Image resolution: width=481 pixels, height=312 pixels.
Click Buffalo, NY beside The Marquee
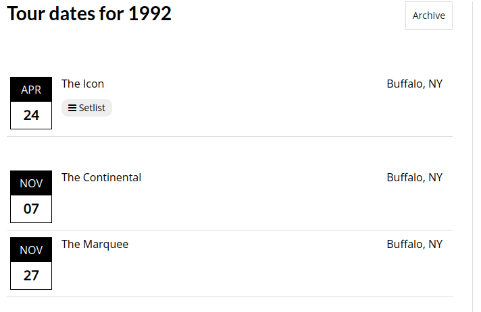point(414,244)
